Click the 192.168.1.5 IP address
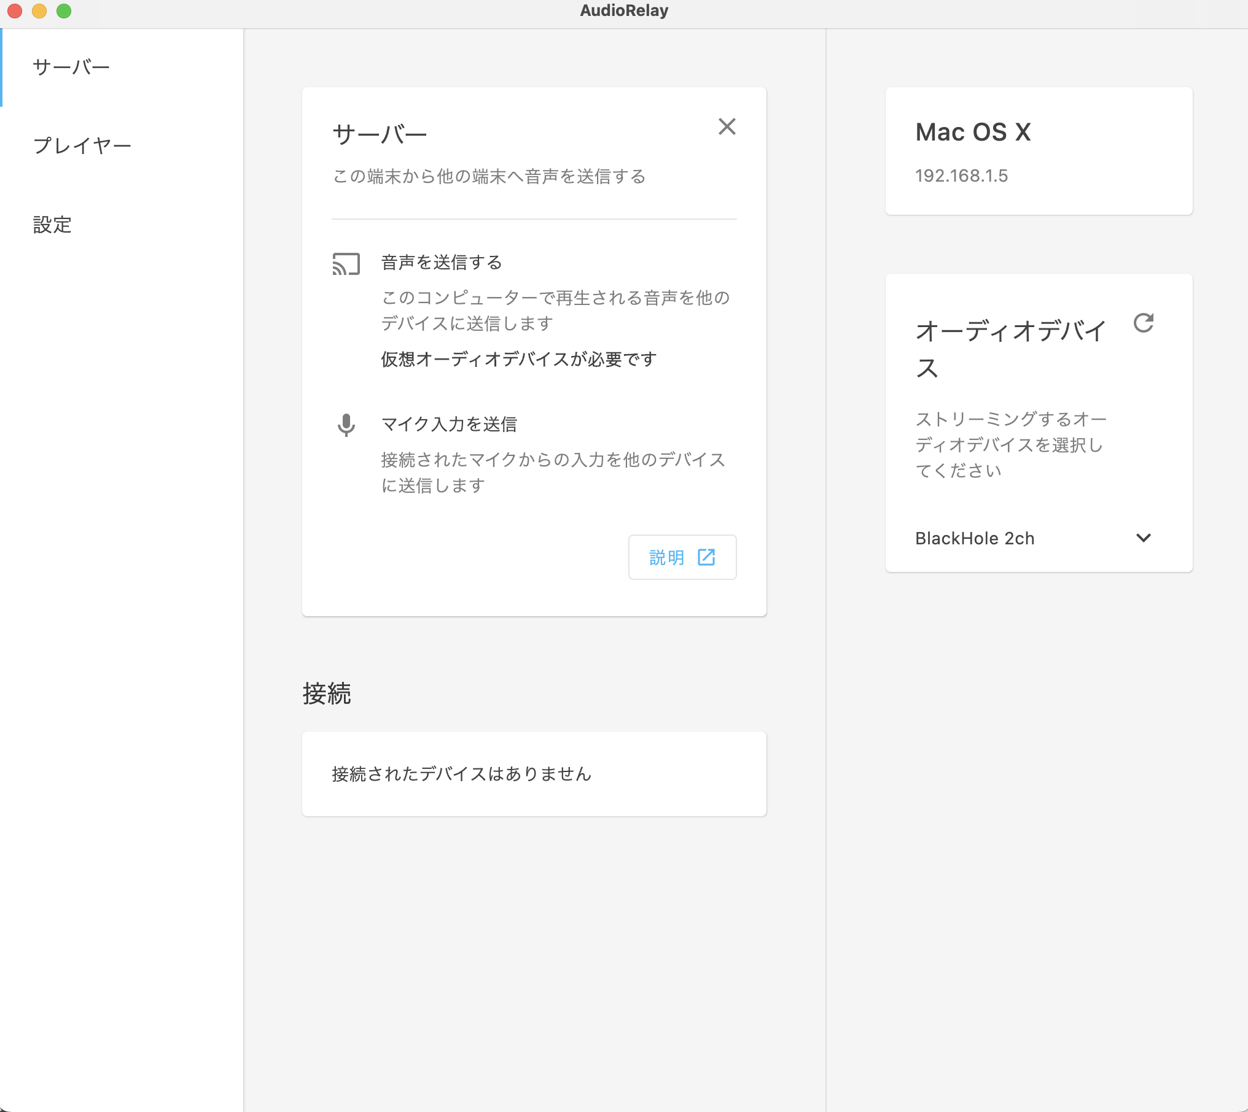The height and width of the screenshot is (1112, 1248). click(x=961, y=176)
